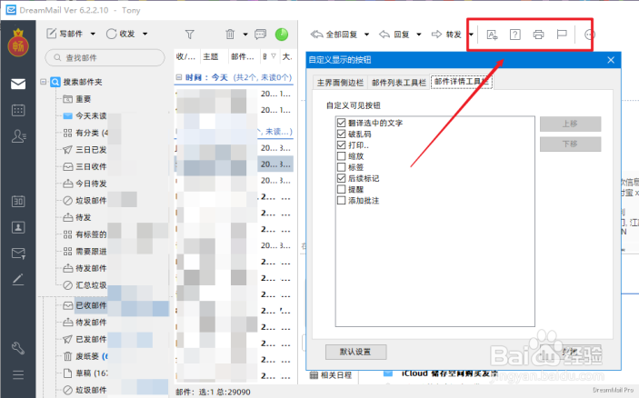Toggle the 提醒 checkbox
Viewport: 639px width, 398px height.
click(342, 189)
